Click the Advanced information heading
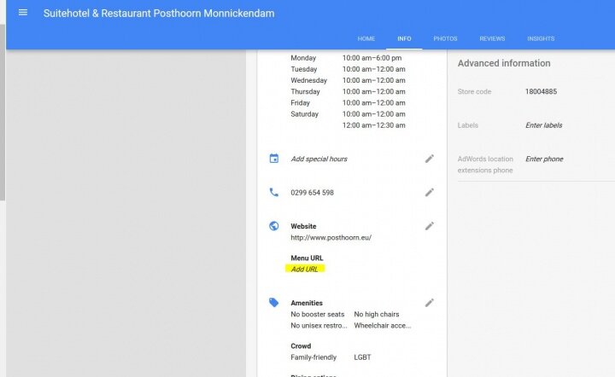Viewport: 615px width, 377px height. tap(504, 63)
